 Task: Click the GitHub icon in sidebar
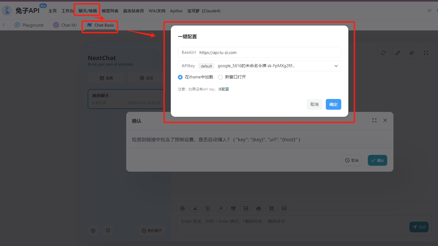click(x=108, y=231)
